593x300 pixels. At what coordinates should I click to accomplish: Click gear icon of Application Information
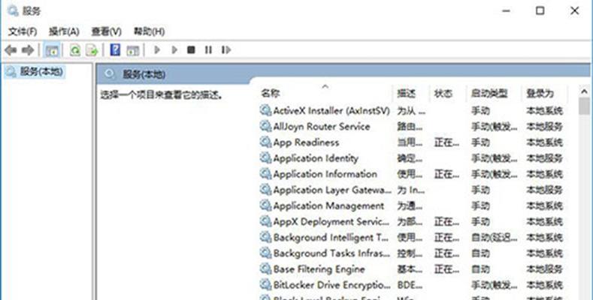265,174
